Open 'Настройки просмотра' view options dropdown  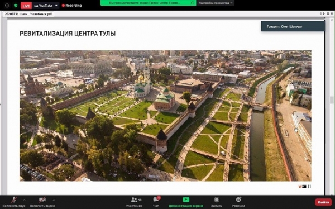pos(216,3)
